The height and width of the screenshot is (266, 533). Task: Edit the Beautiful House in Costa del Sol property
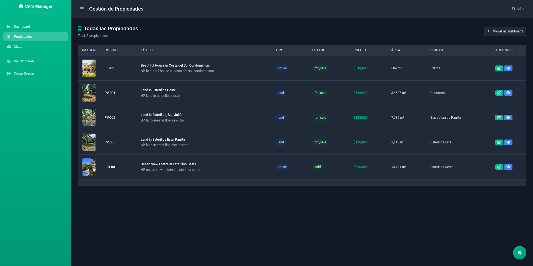tap(499, 68)
